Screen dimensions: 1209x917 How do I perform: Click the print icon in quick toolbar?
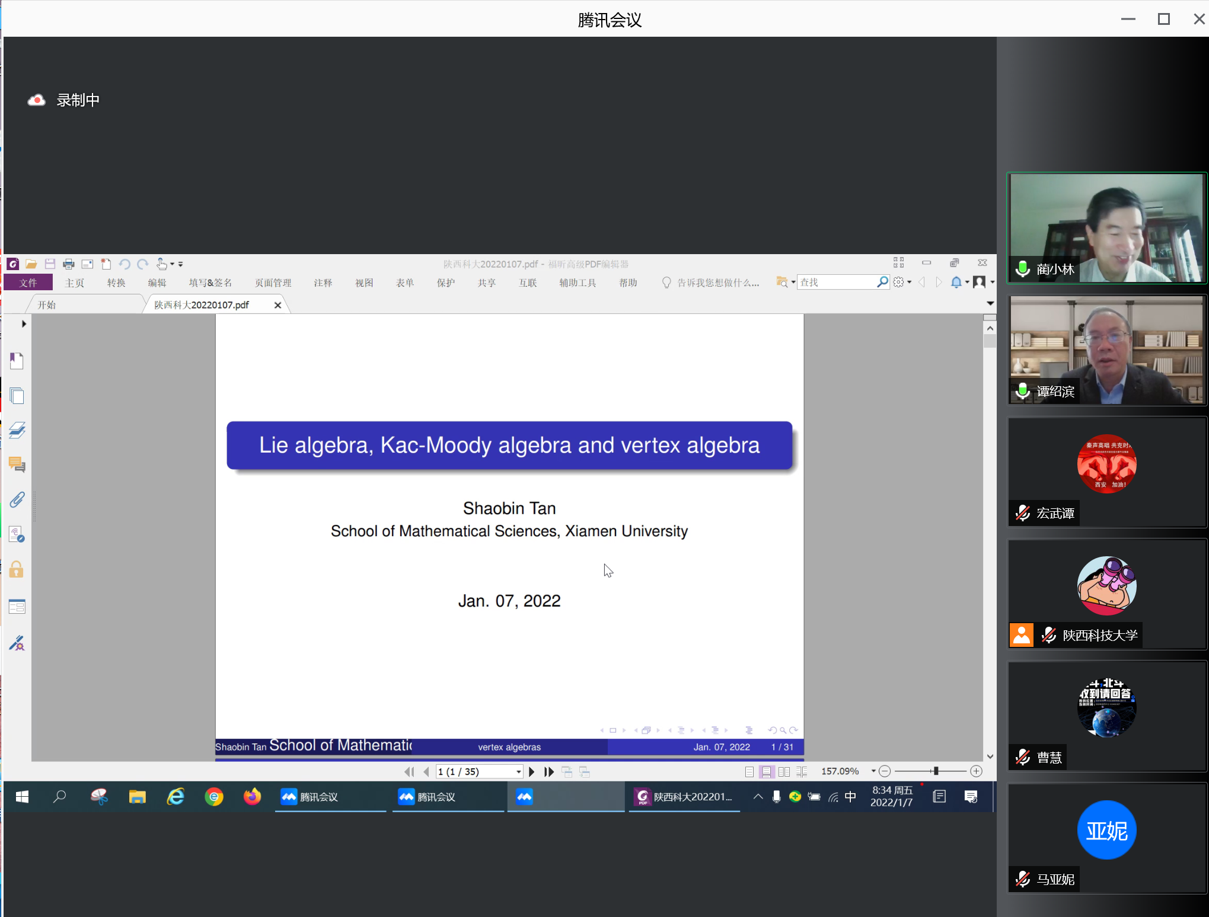[69, 264]
